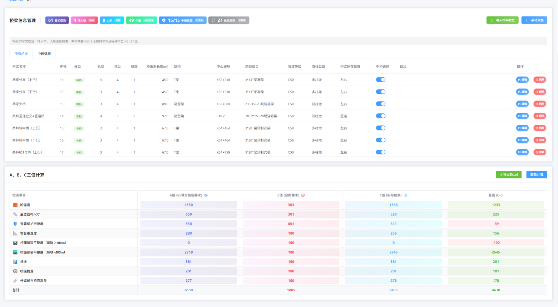Click the chart icon for 横坡 row
The width and height of the screenshot is (558, 307).
pos(15,262)
